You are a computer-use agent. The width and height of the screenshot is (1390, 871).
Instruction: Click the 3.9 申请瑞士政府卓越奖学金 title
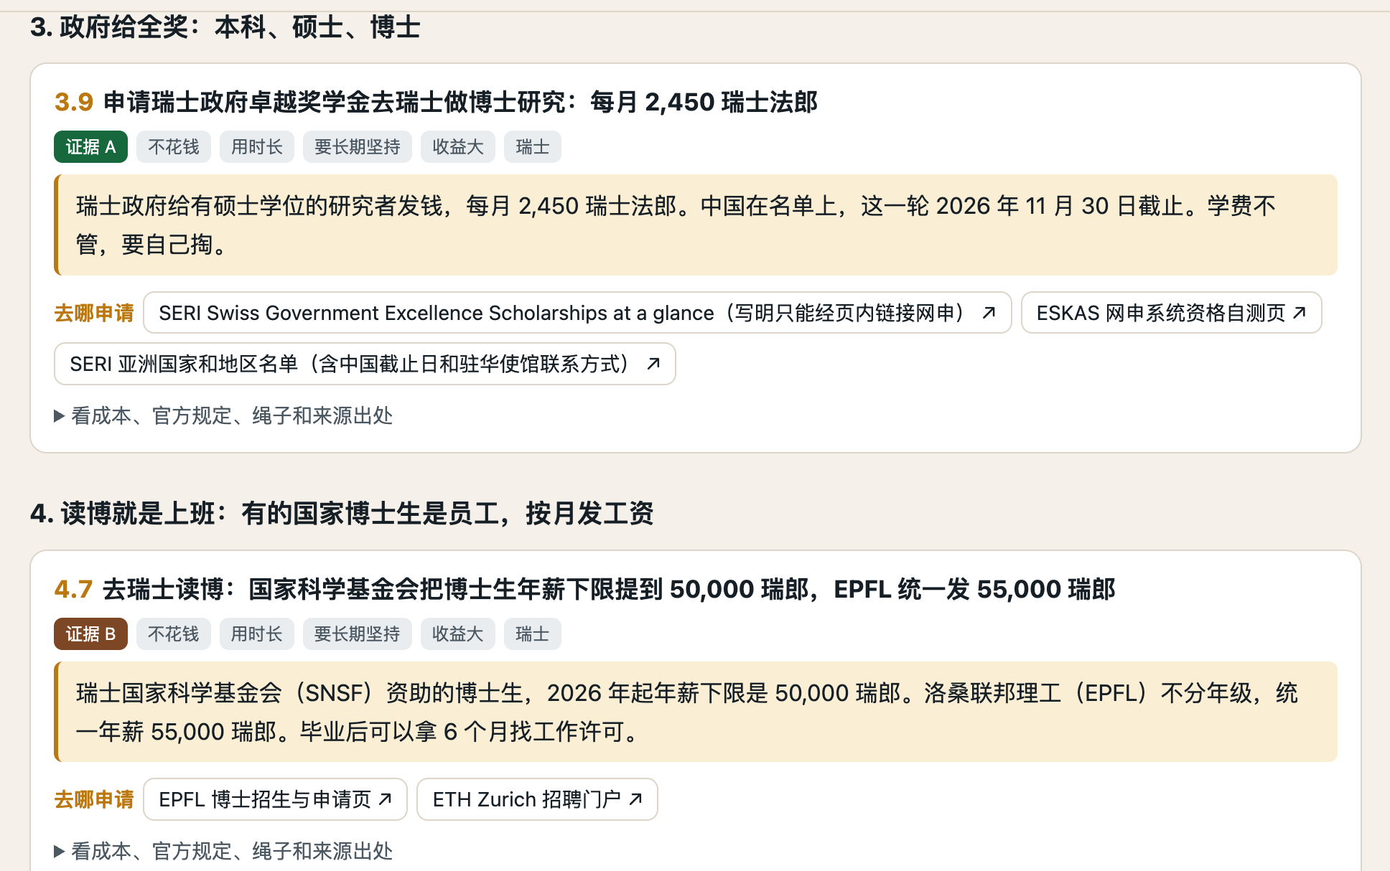pyautogui.click(x=436, y=102)
